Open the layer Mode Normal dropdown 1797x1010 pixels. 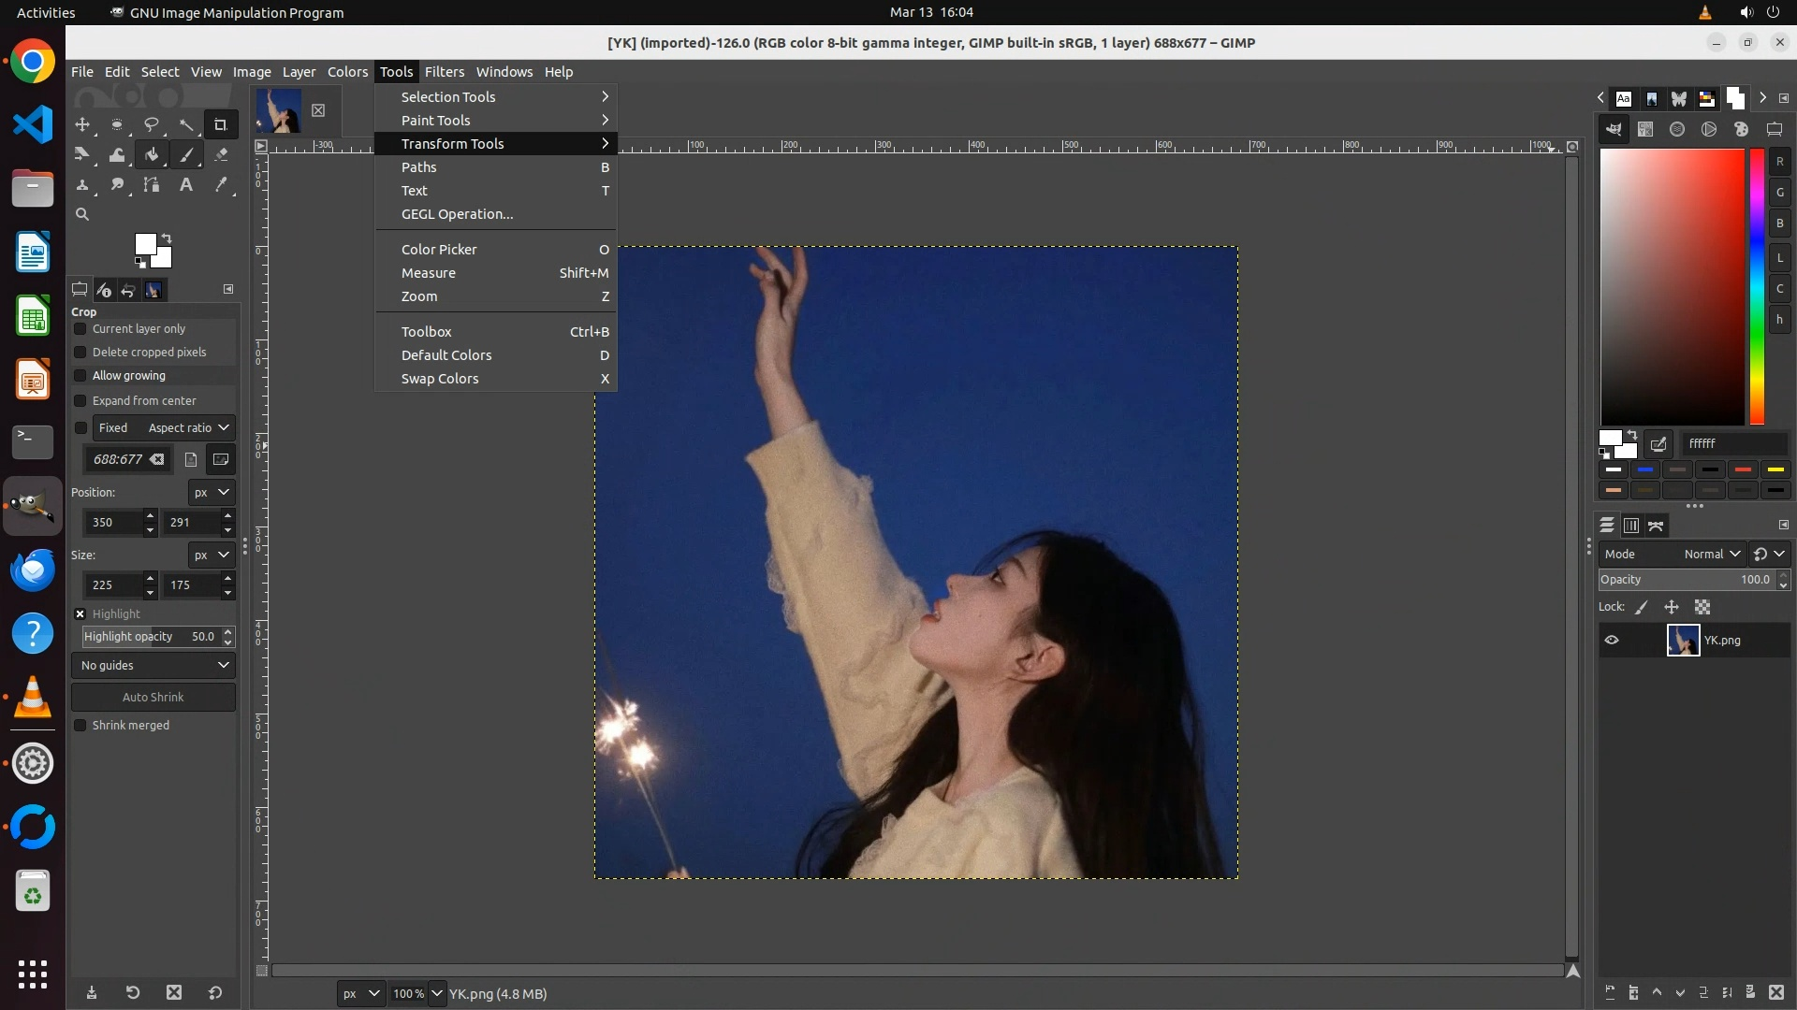(1711, 555)
